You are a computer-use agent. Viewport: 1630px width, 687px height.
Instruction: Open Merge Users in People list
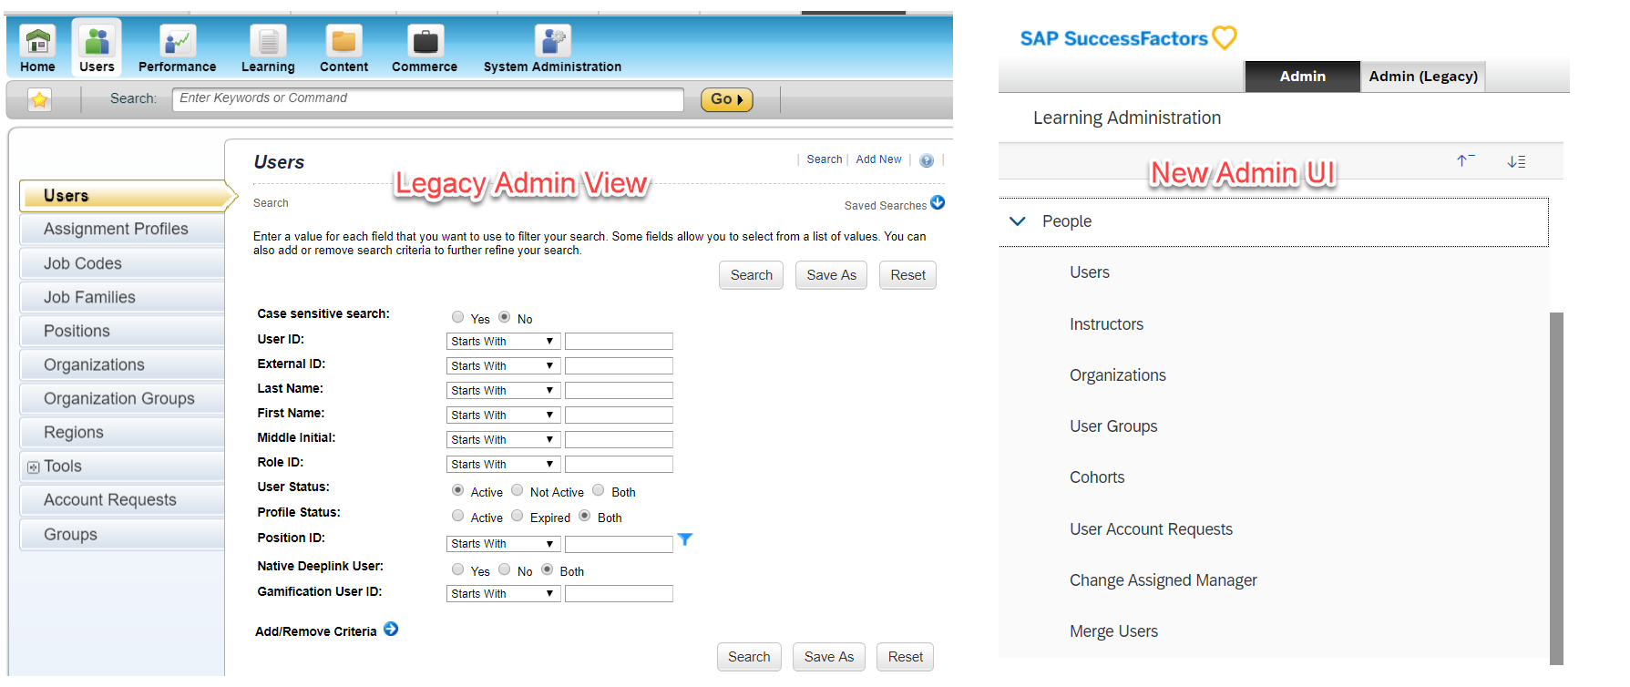pos(1113,631)
